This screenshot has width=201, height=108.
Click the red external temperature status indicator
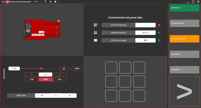159,25
